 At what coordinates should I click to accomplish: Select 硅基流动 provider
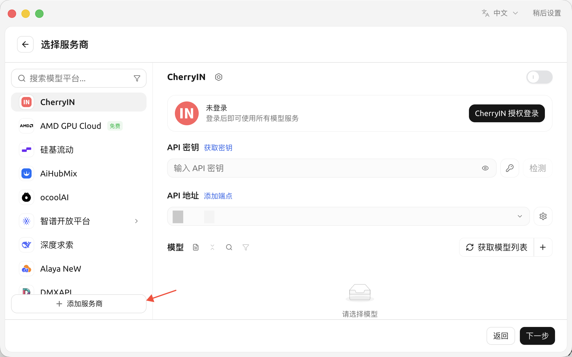click(79, 150)
